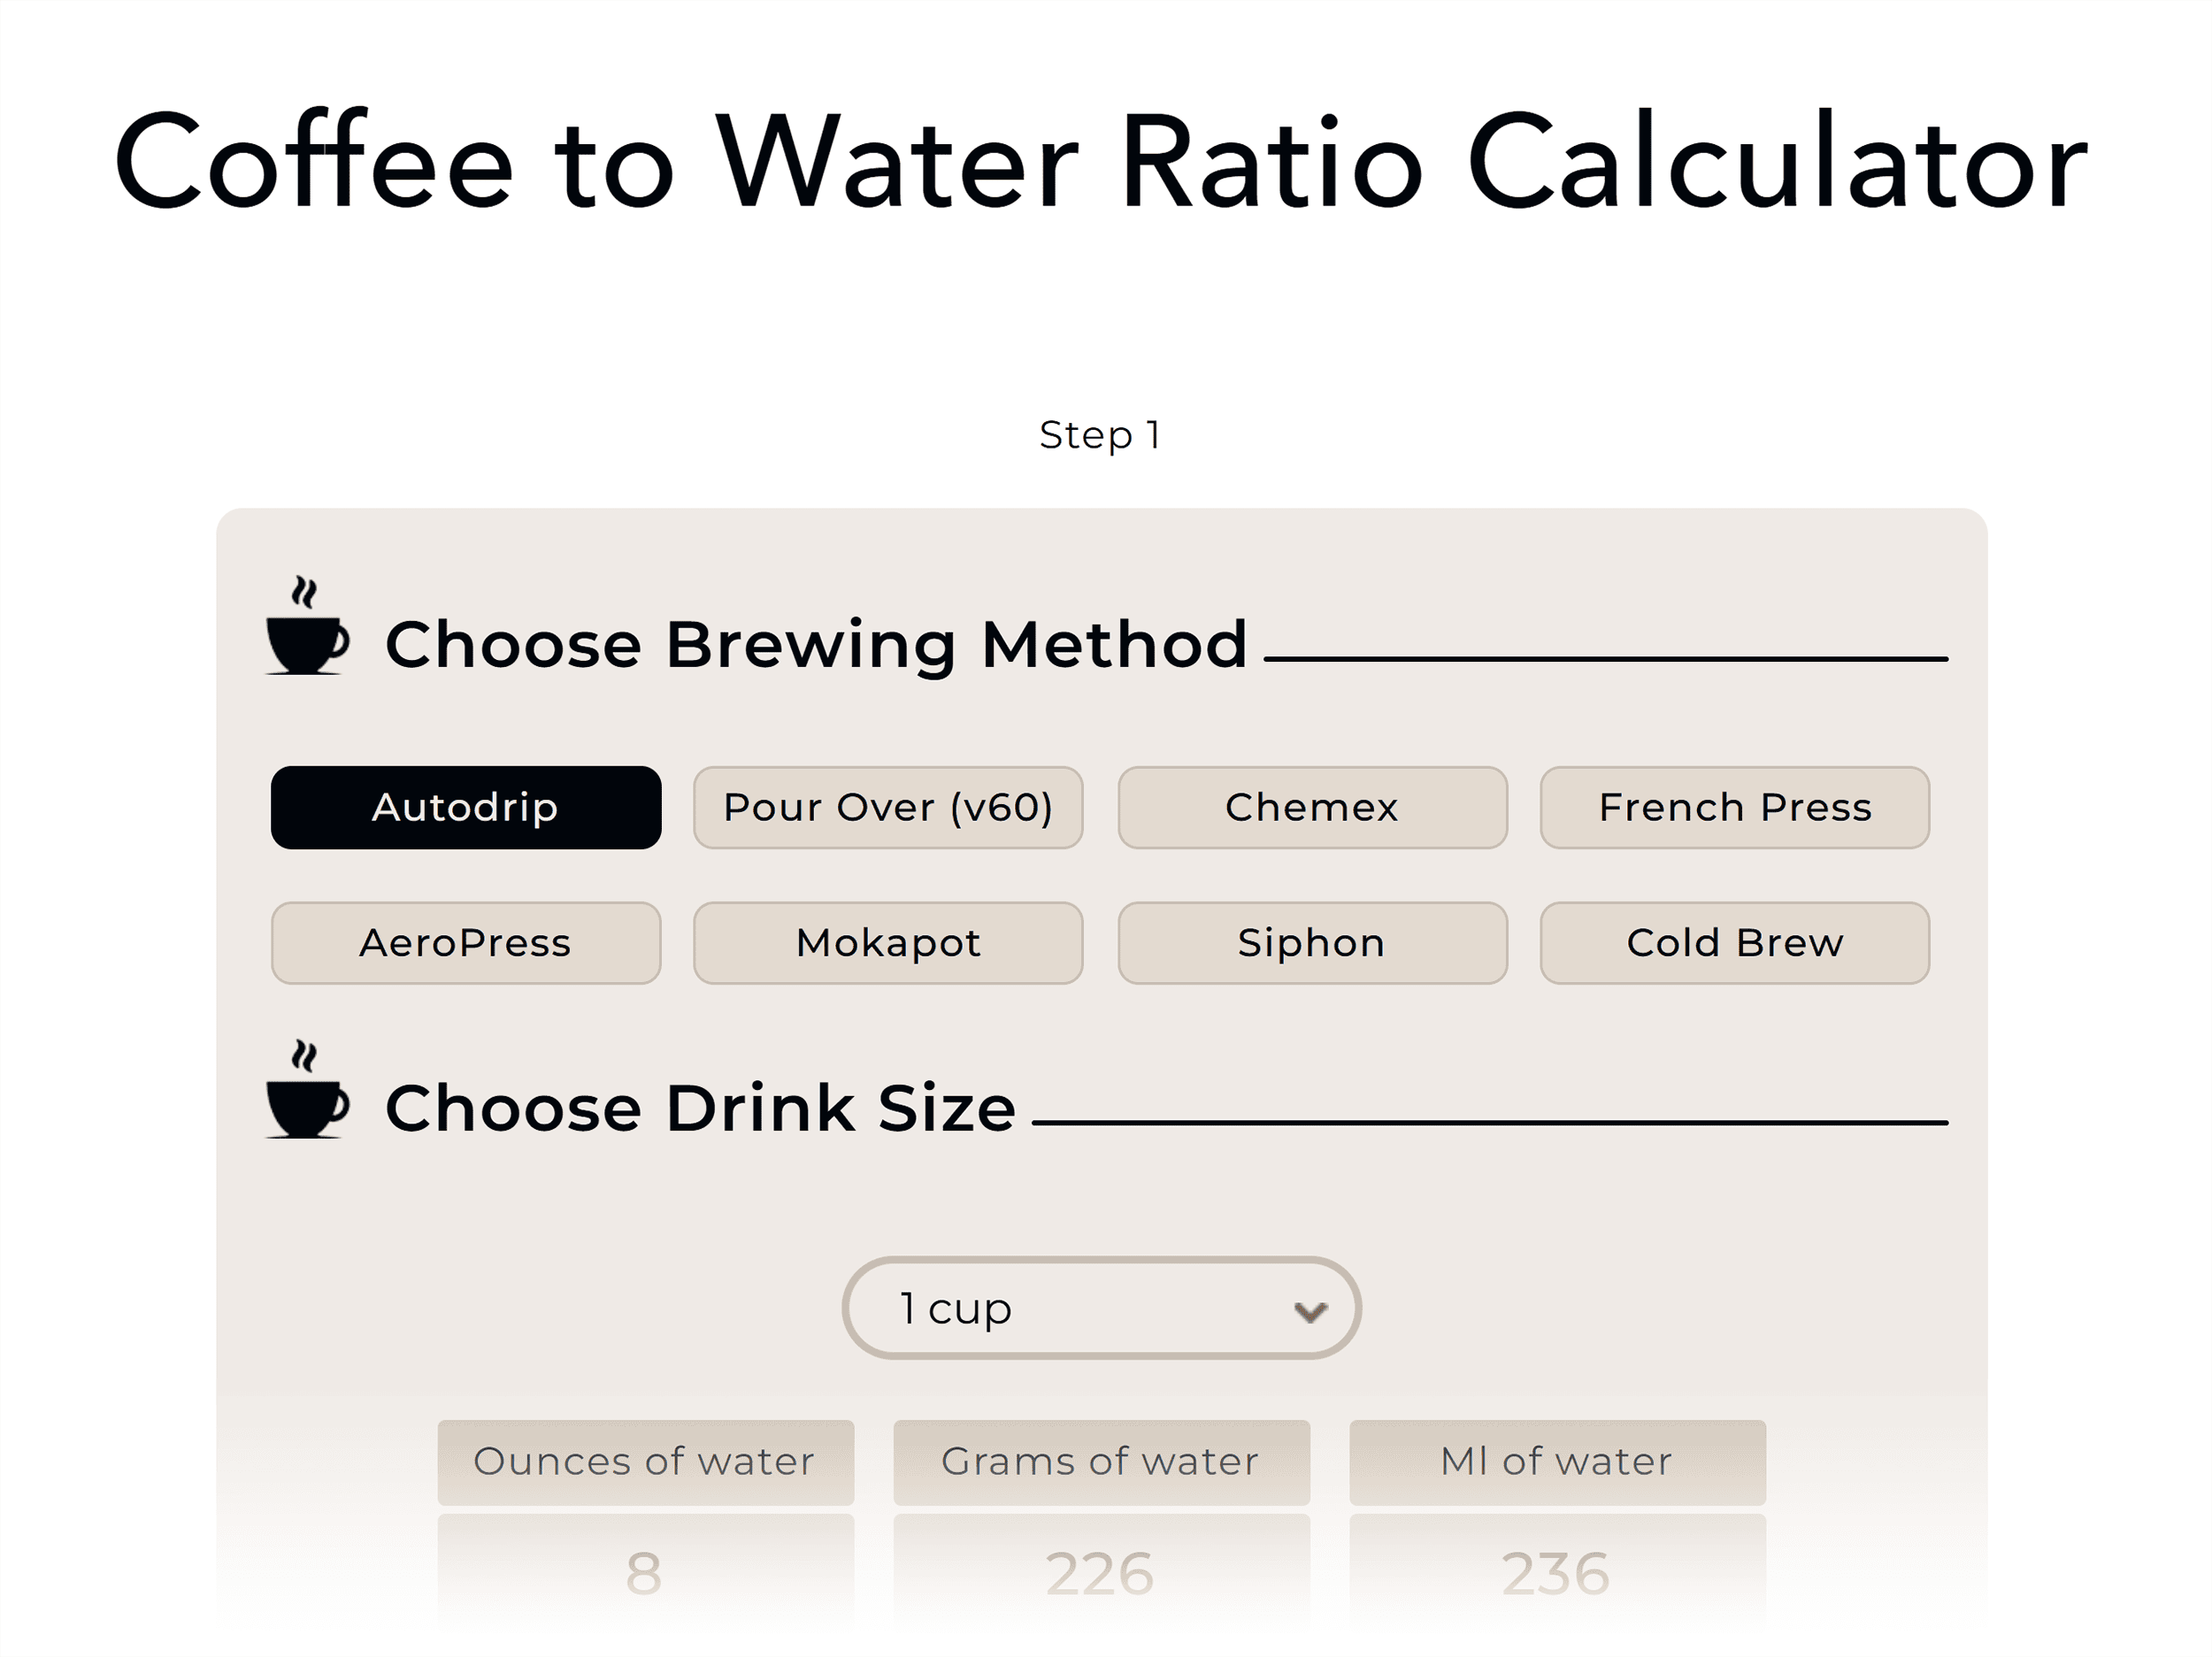The width and height of the screenshot is (2212, 1657).
Task: Choose Chemex as the brewing method
Action: point(1311,807)
